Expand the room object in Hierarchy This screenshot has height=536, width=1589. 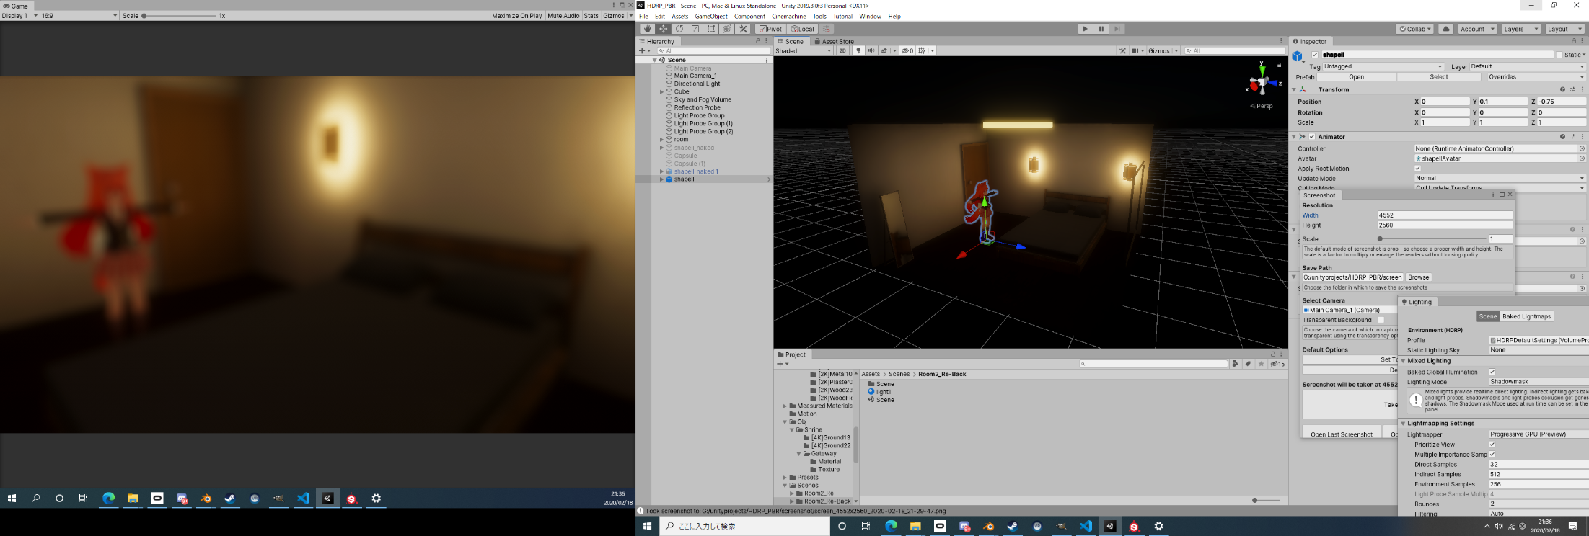[661, 140]
